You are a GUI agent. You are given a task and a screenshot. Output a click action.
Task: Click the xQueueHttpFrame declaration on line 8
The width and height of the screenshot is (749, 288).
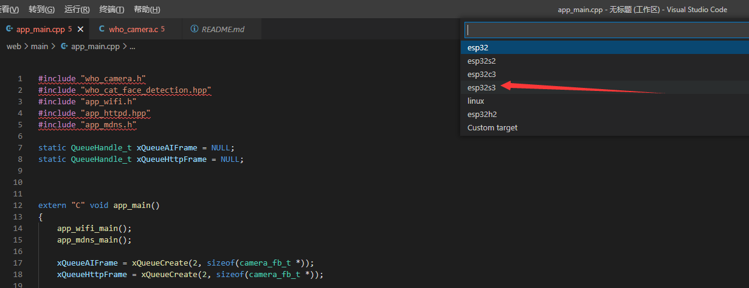pyautogui.click(x=176, y=159)
